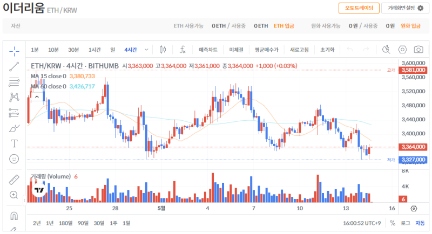This screenshot has height=234, width=432.
Task: Open chart settings hexagon icon
Action: (402, 50)
